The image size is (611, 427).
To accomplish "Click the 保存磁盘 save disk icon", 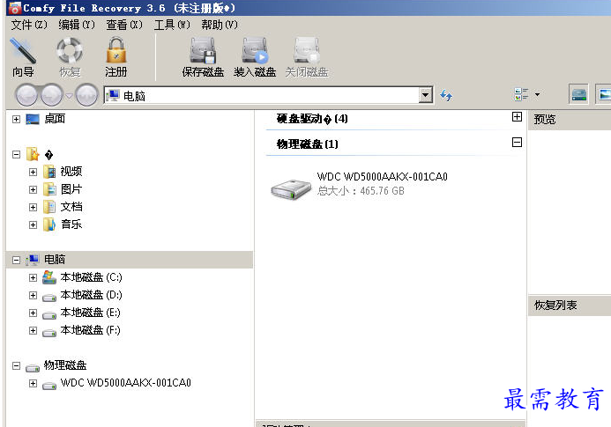I will [x=203, y=50].
